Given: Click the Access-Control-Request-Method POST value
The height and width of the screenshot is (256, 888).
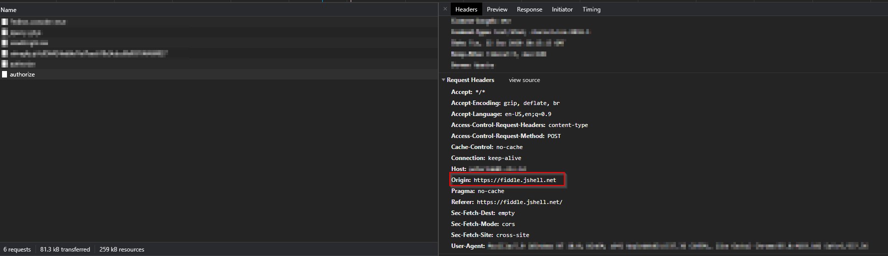Looking at the screenshot, I should (x=554, y=136).
